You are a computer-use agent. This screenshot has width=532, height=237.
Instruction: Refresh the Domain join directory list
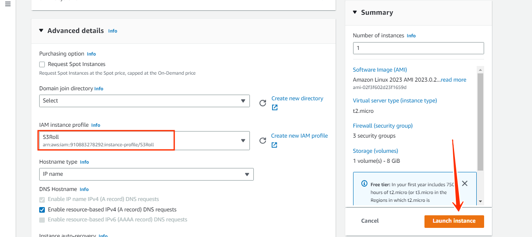(x=263, y=103)
